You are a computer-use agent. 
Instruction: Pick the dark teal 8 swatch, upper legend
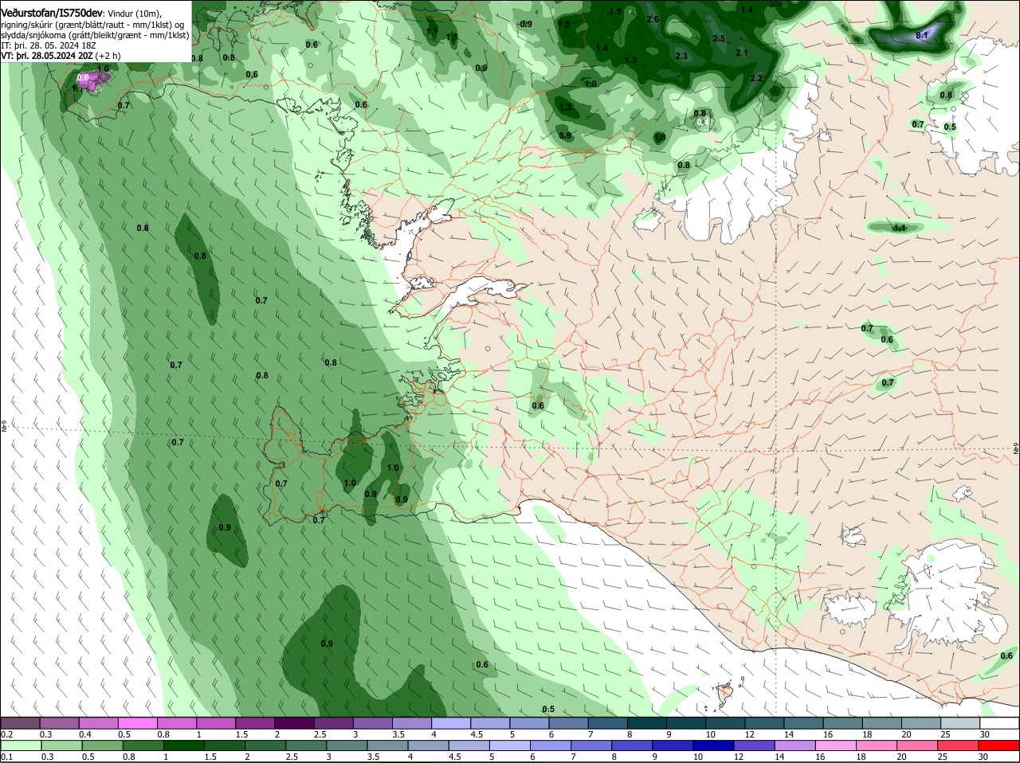coord(648,723)
